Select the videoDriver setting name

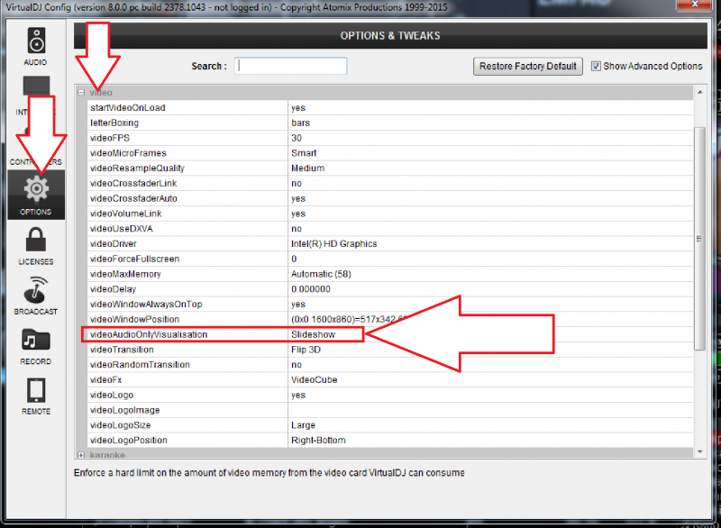tap(114, 243)
